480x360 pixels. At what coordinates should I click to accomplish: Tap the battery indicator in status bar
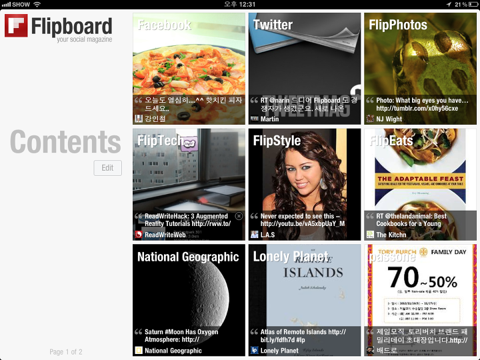[x=473, y=4]
